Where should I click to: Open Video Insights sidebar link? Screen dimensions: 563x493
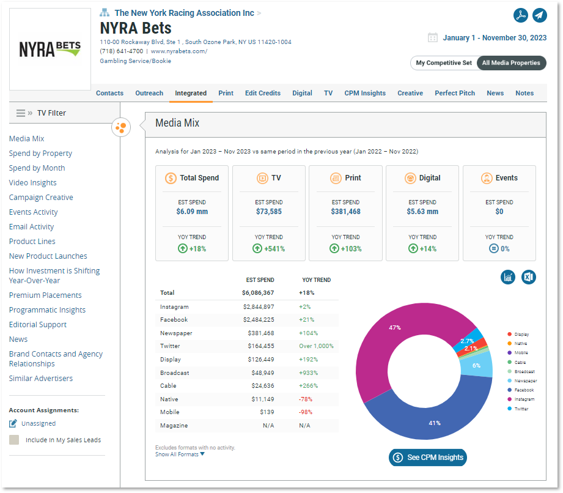[32, 183]
